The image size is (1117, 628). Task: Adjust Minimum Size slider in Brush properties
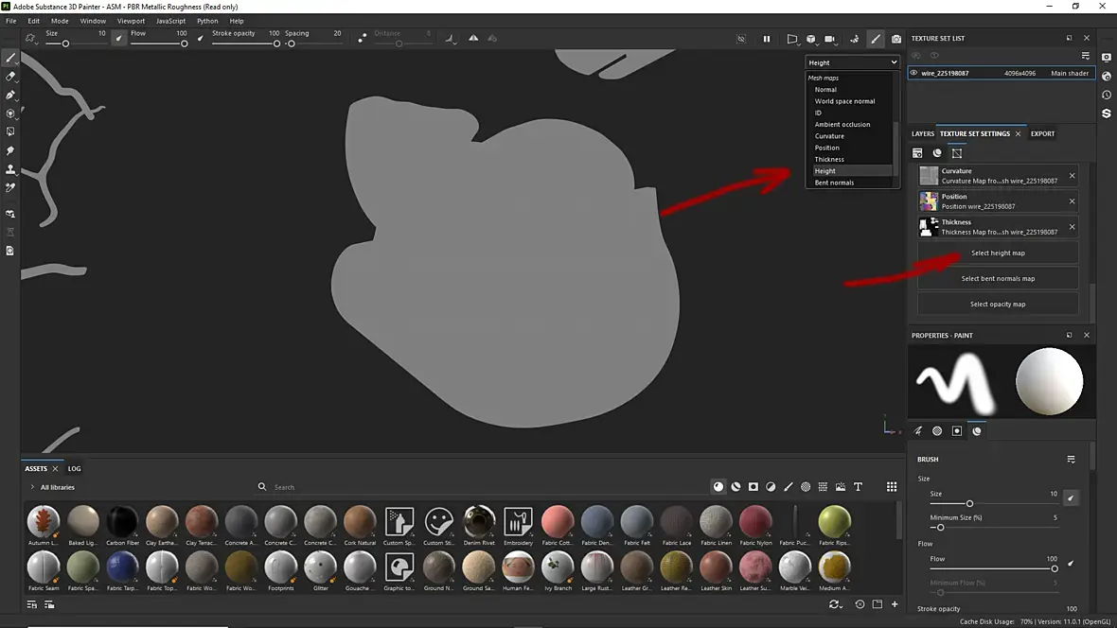(994, 528)
